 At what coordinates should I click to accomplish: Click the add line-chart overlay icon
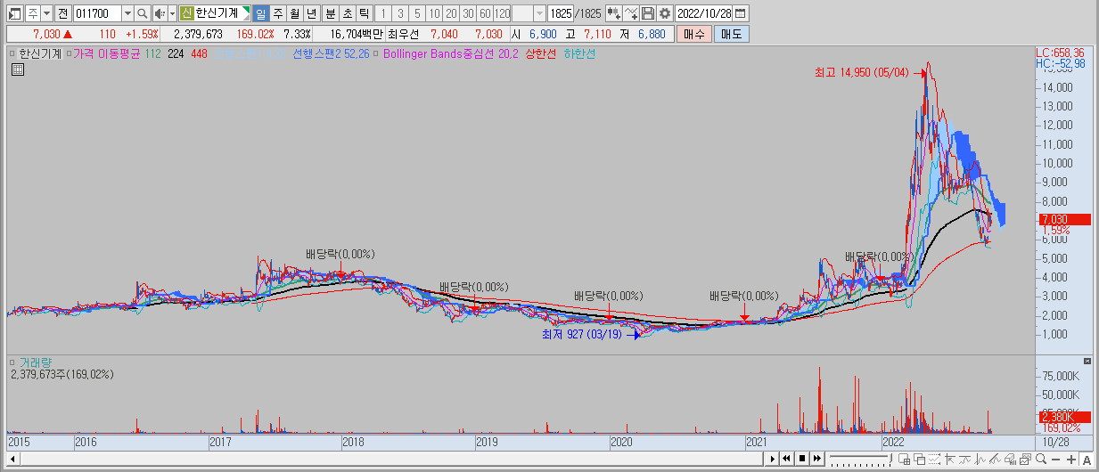click(631, 13)
